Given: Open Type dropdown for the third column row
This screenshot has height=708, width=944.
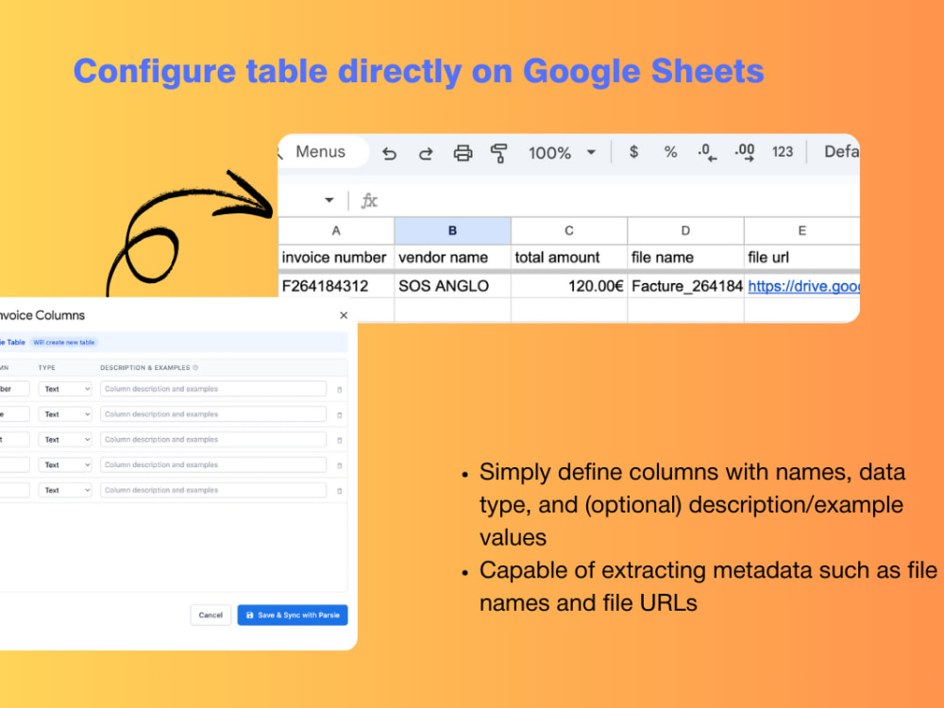Looking at the screenshot, I should [x=65, y=440].
